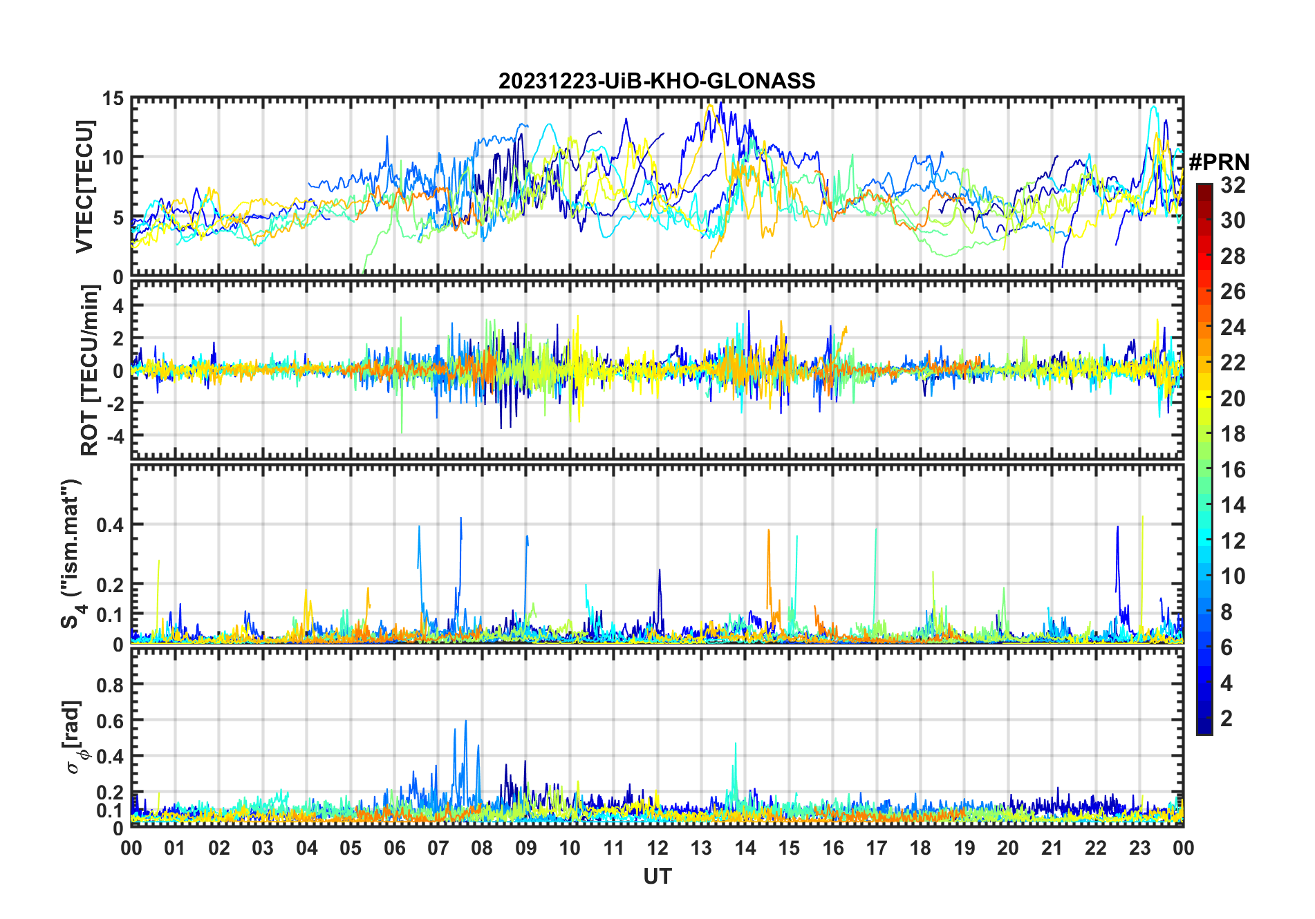This screenshot has width=1315, height=919.
Task: Click the 0.8 tick on sigma-phi axis
Action: tap(111, 685)
